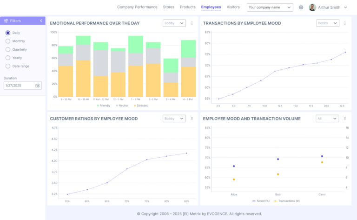Select the Quarterly radio button

pyautogui.click(x=8, y=49)
